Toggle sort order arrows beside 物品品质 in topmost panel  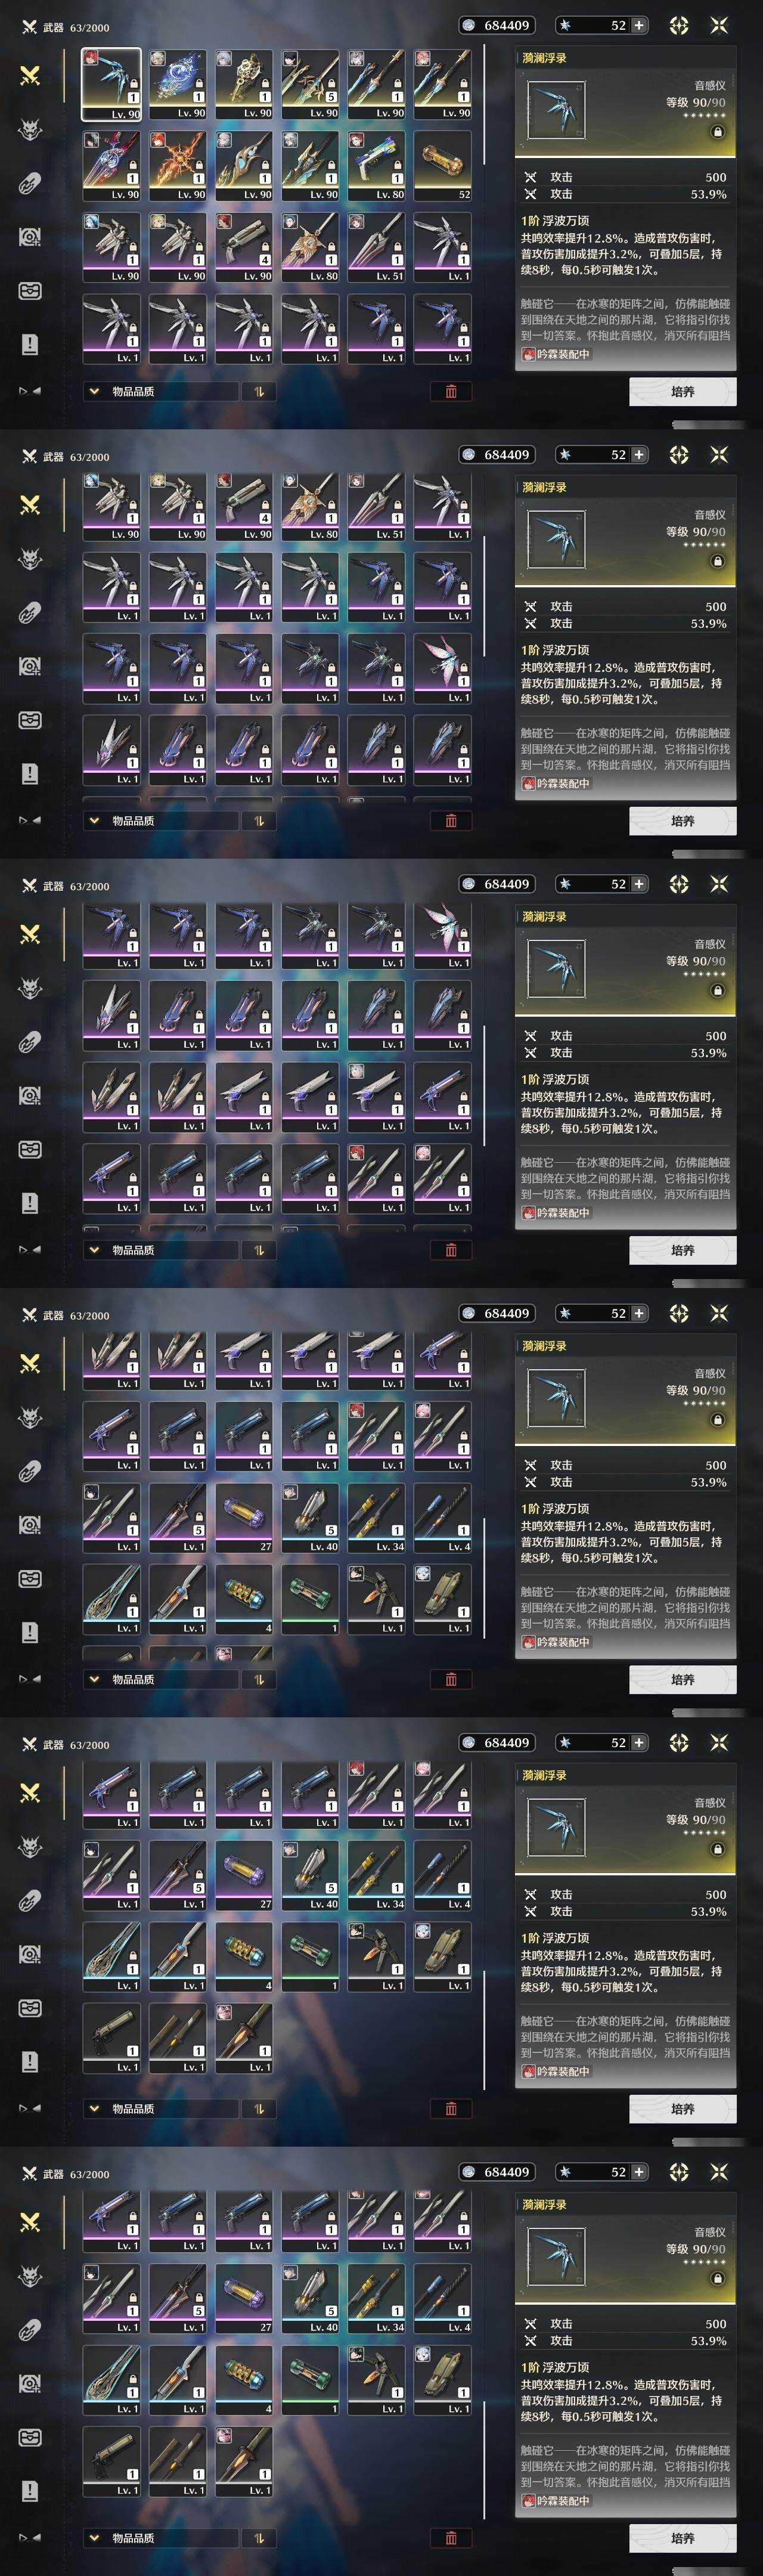(259, 391)
